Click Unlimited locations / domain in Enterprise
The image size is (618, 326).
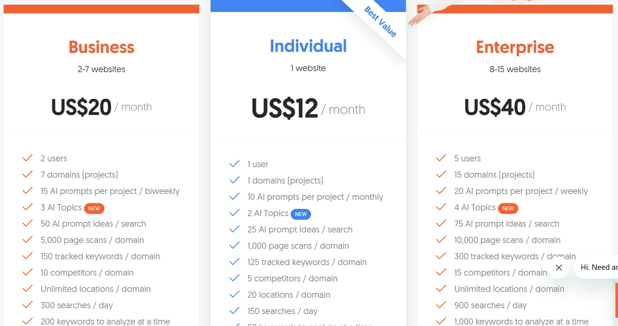pos(509,289)
